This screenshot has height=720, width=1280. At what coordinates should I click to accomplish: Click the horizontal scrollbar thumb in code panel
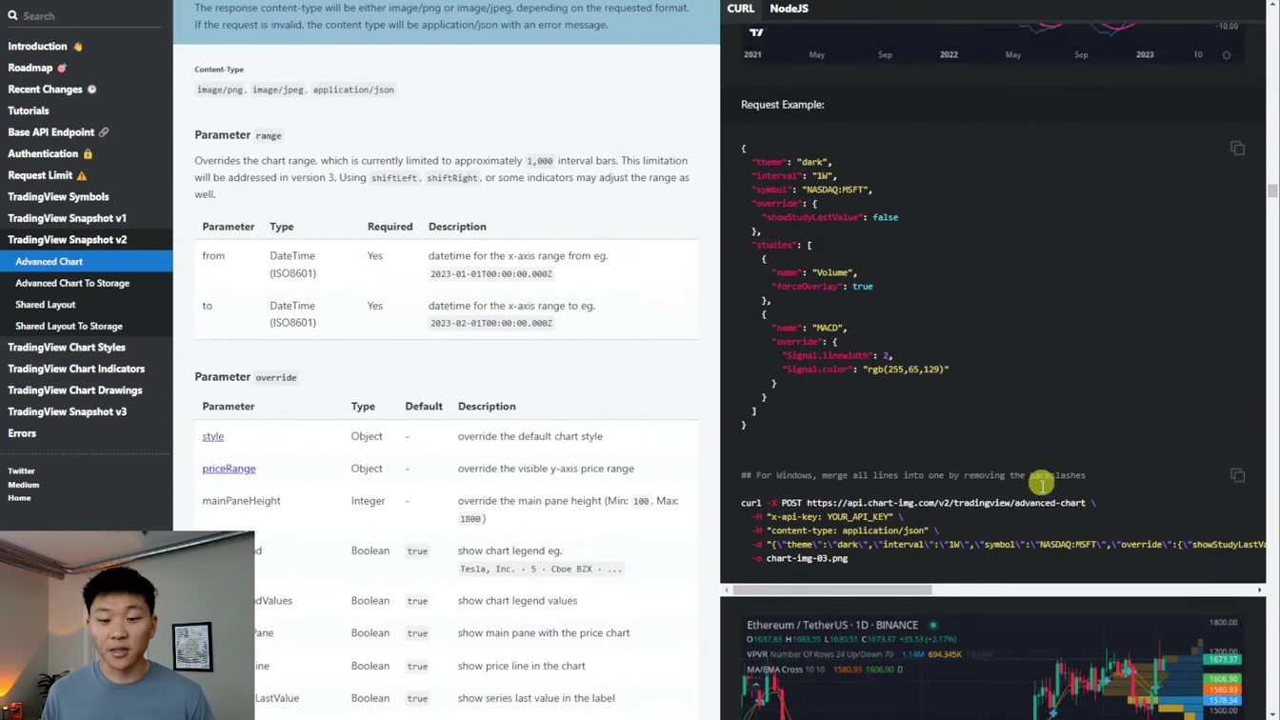[831, 590]
